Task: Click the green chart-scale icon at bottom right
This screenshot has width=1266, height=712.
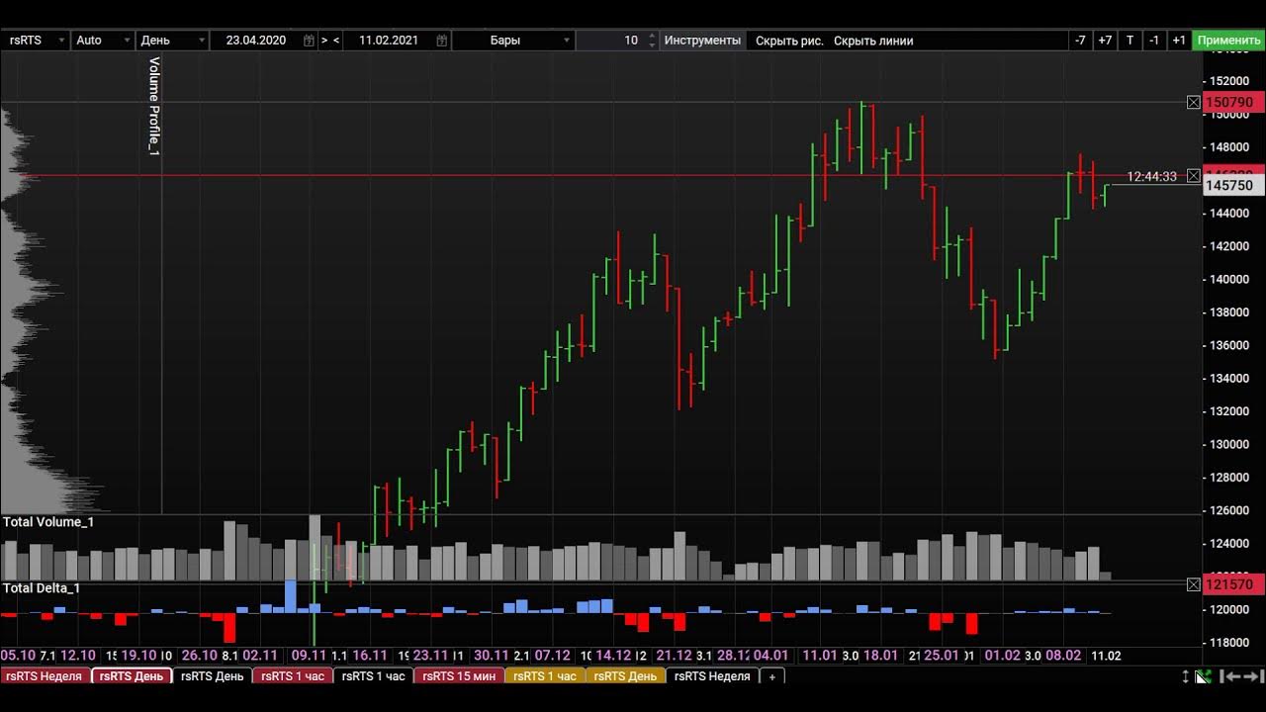Action: pyautogui.click(x=1204, y=676)
